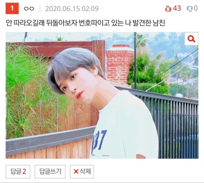The height and width of the screenshot is (183, 204).
Task: Enlarge the photo using the magnifier icon
Action: click(x=191, y=39)
